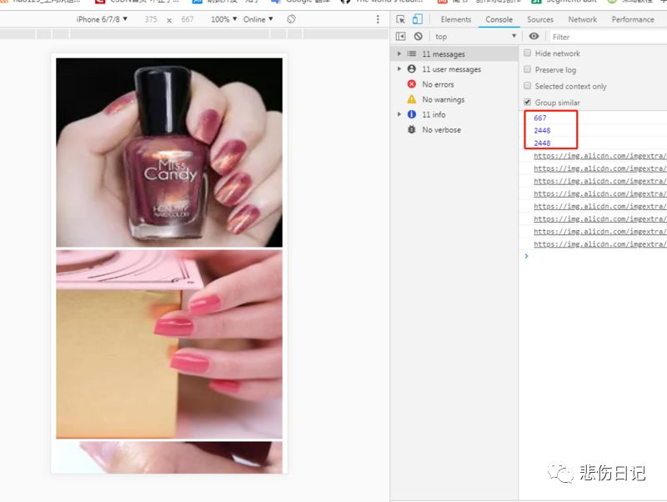The image size is (667, 502).
Task: Click the console value 667
Action: (x=540, y=118)
